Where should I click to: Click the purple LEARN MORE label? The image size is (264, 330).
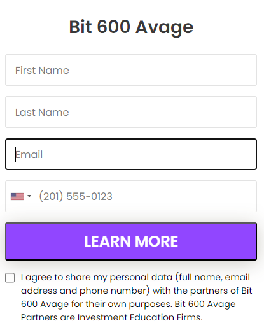(131, 241)
